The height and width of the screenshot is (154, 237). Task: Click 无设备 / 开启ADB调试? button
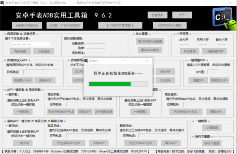point(65,25)
